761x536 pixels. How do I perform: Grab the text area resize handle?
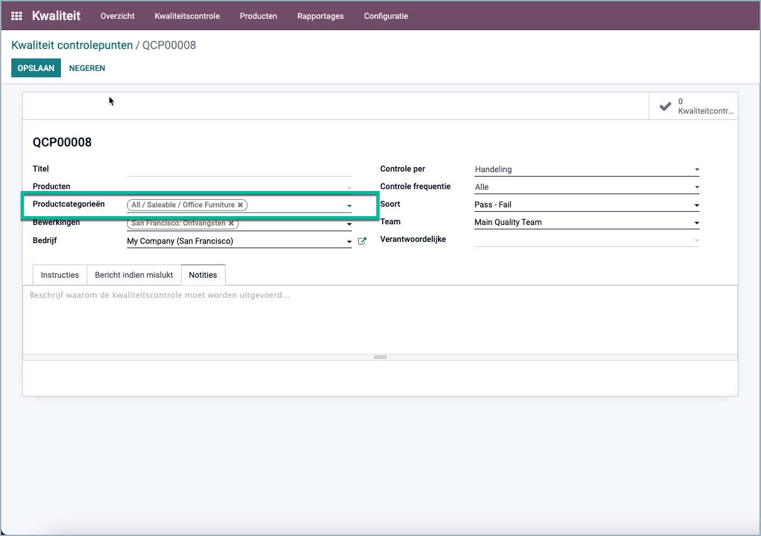(380, 357)
